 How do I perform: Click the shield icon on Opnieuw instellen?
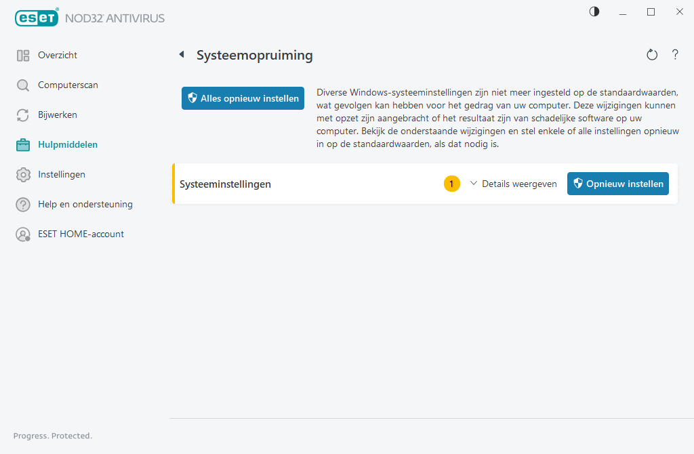click(x=577, y=183)
